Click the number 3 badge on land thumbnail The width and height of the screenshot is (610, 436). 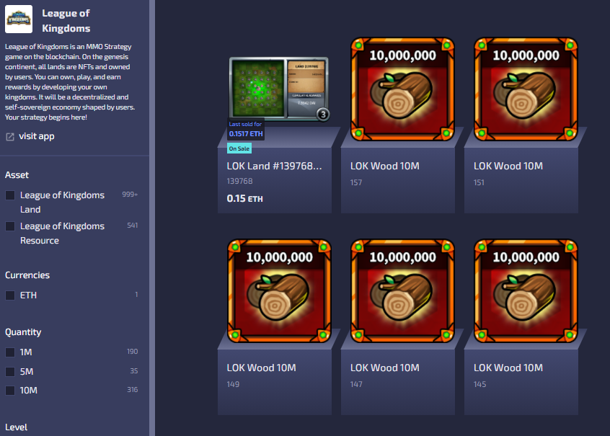click(x=322, y=115)
